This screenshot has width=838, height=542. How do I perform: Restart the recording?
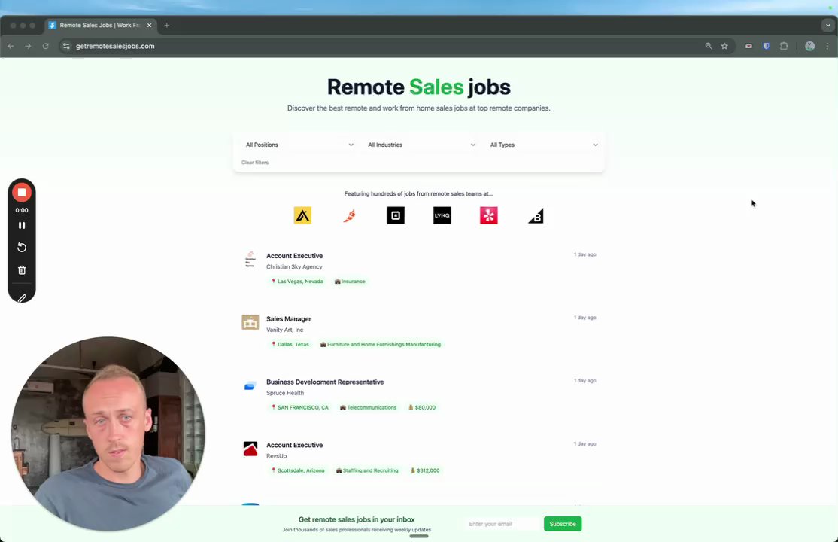(x=22, y=247)
